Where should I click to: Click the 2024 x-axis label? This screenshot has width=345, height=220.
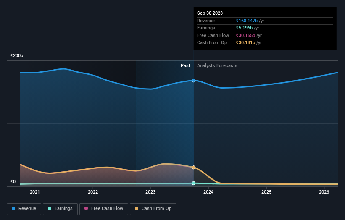coord(208,192)
